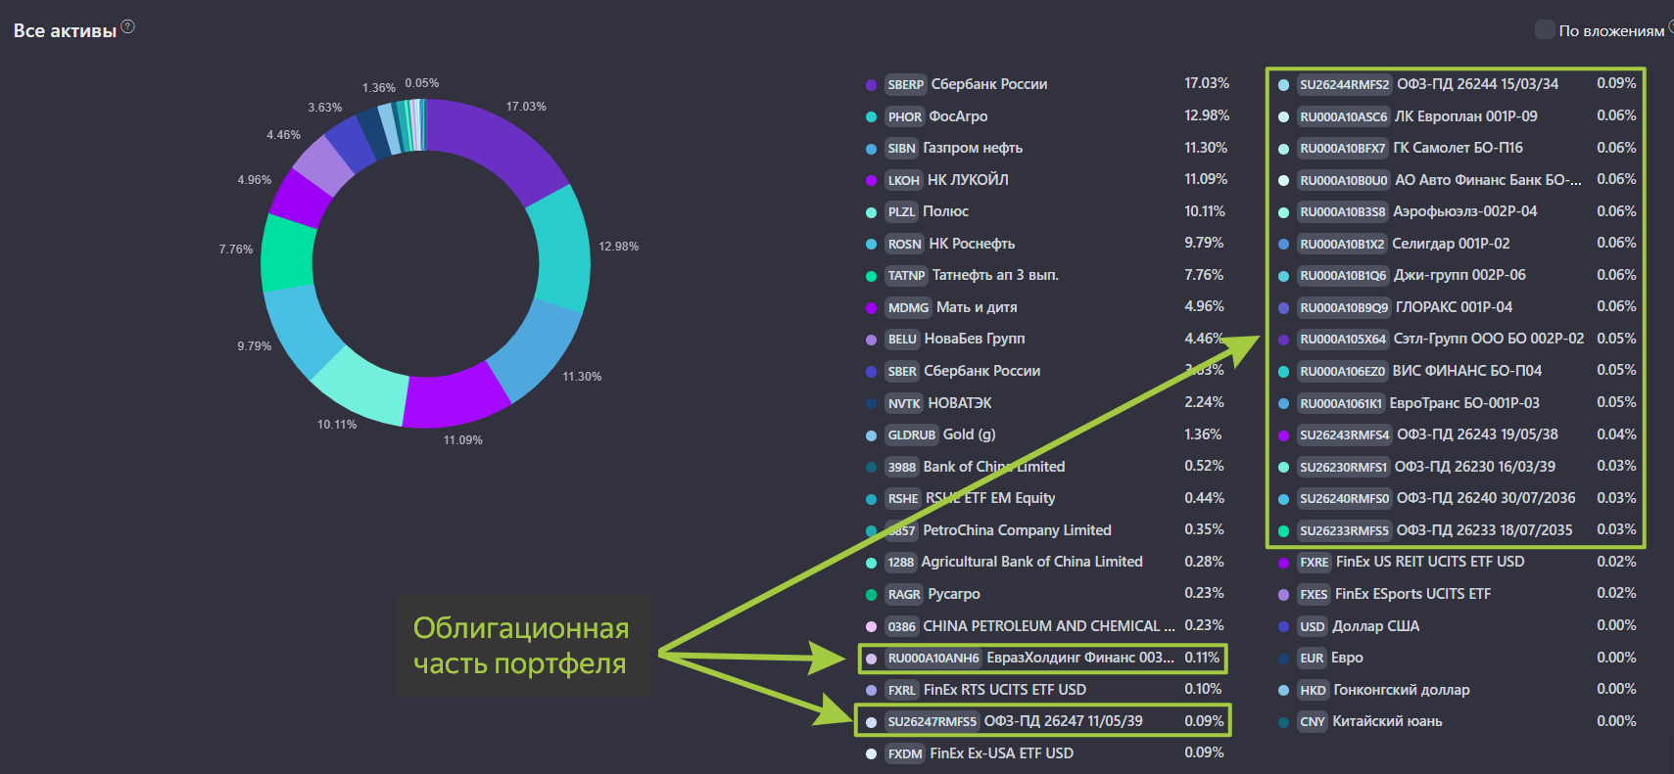This screenshot has height=774, width=1674.
Task: Select the ОФЗ-ПД 26240 30/07/2036 row
Action: point(1457,499)
